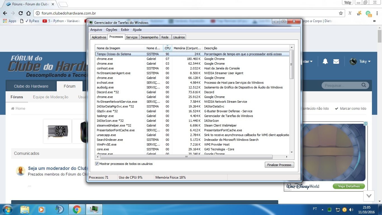
Task: Open the graphics card product thumbnail
Action: coord(57,131)
